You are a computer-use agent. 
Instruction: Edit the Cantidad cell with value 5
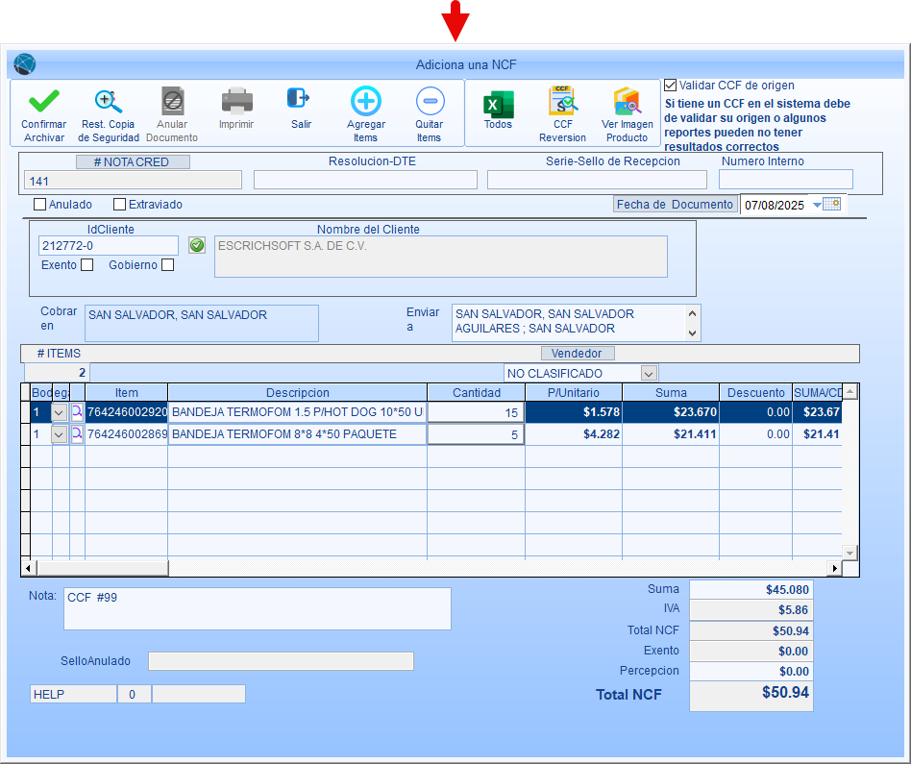click(476, 434)
